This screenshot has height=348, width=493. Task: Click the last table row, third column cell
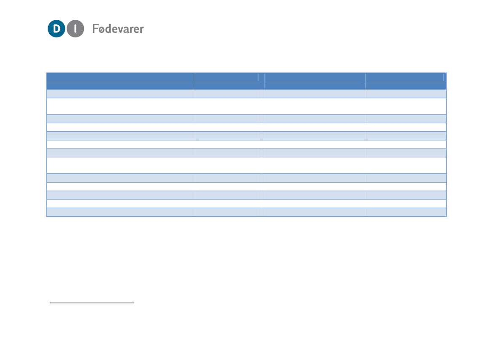(315, 212)
